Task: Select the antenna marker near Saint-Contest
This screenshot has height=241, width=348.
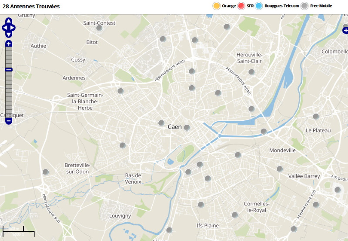Action: [x=99, y=28]
